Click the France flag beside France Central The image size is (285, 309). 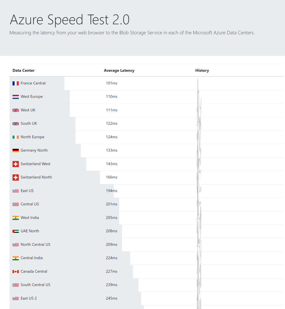tap(15, 83)
